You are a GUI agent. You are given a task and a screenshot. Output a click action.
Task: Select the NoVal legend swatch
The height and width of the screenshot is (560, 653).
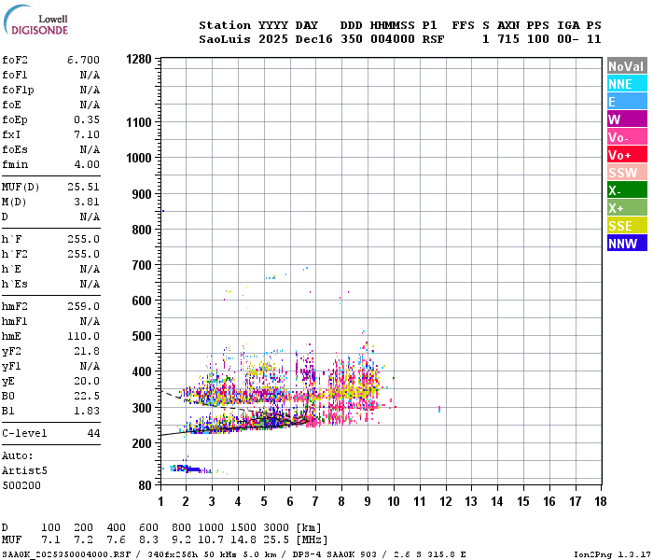point(627,66)
